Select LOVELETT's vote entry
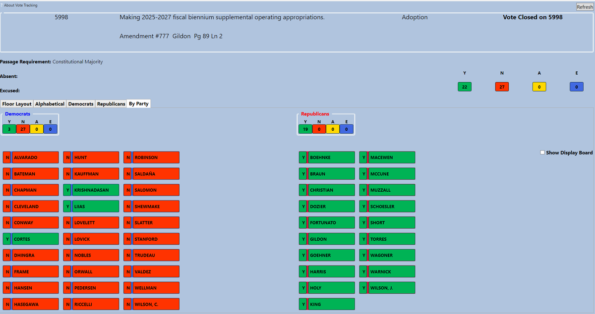The width and height of the screenshot is (595, 314). 91,223
